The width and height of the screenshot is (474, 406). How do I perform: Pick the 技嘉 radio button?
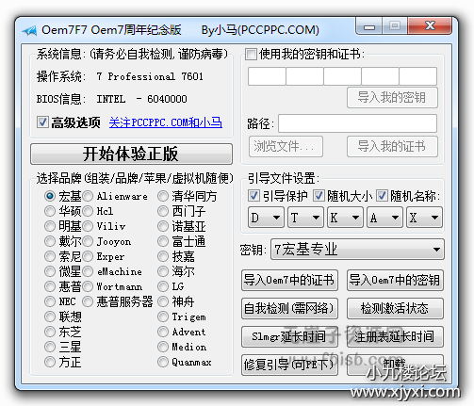tap(163, 256)
